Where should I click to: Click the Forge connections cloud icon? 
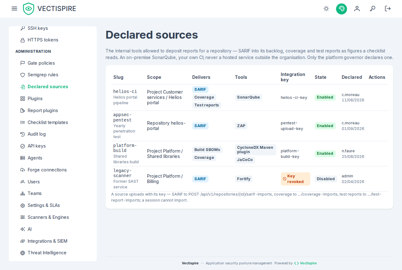23,170
